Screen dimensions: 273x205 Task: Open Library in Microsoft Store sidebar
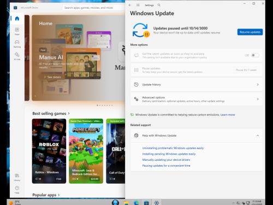point(17,177)
